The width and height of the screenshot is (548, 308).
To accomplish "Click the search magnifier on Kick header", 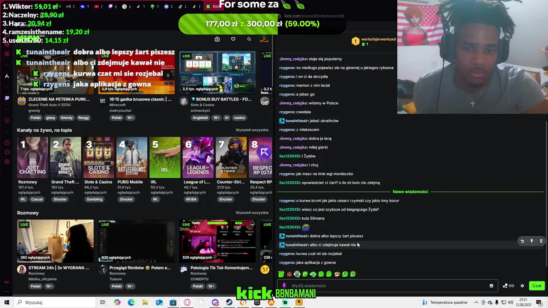I will (249, 39).
